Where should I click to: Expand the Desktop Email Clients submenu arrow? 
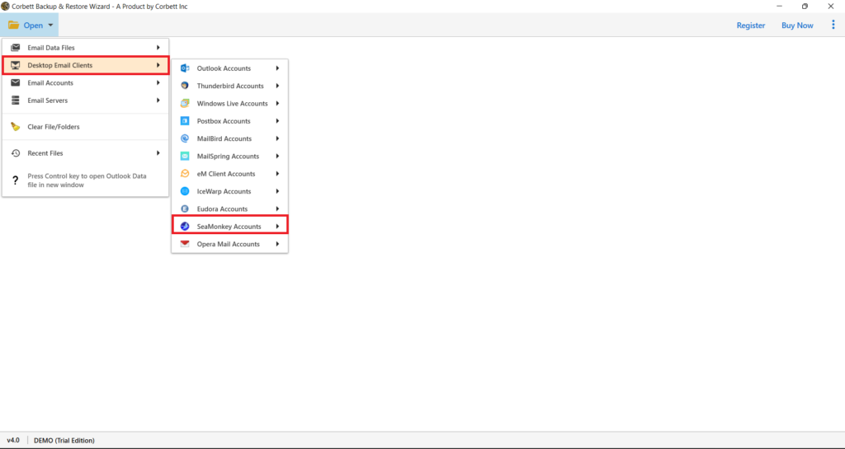pos(158,65)
